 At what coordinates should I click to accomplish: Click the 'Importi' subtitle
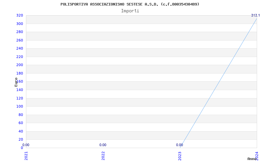pos(130,11)
